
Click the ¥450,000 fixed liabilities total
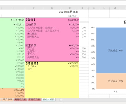(74, 45)
